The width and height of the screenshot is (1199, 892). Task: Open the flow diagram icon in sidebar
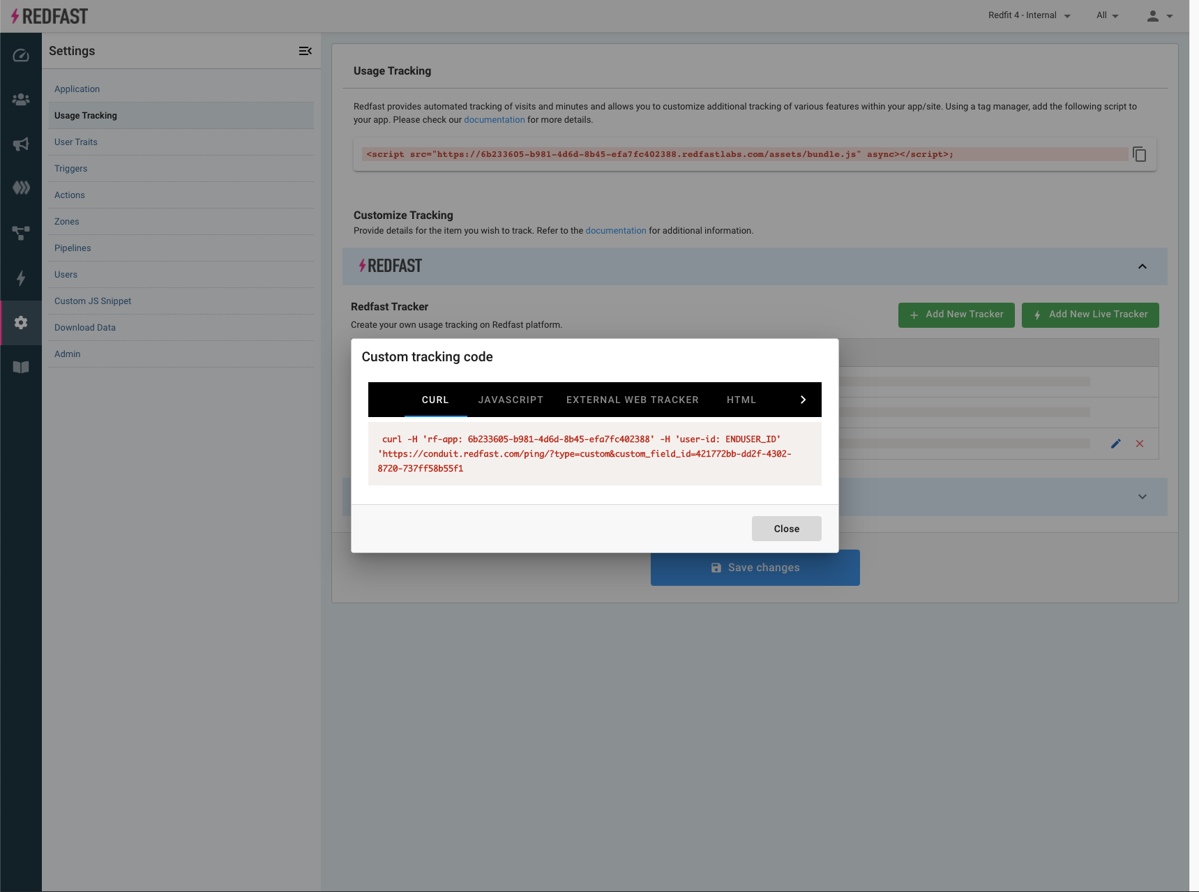tap(21, 233)
